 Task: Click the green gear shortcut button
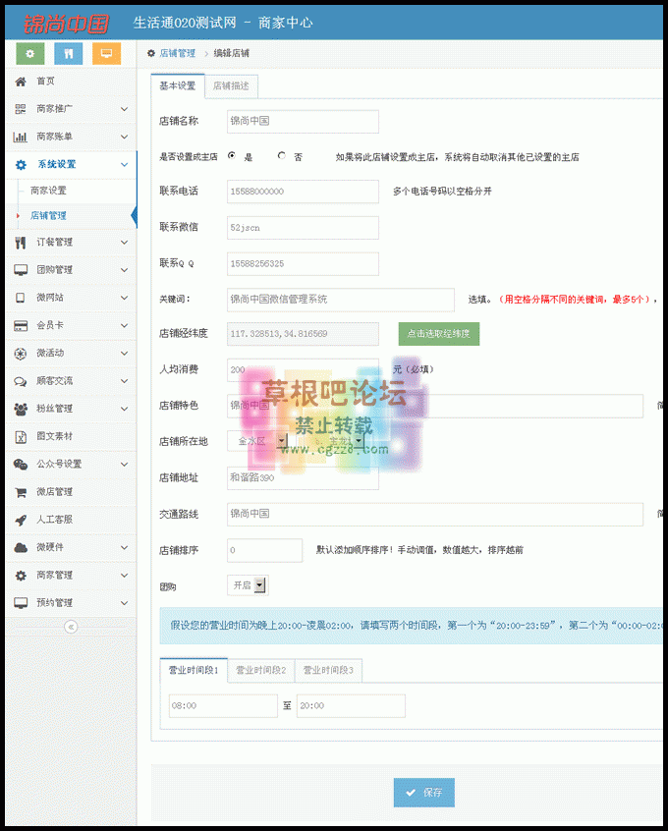pyautogui.click(x=30, y=53)
